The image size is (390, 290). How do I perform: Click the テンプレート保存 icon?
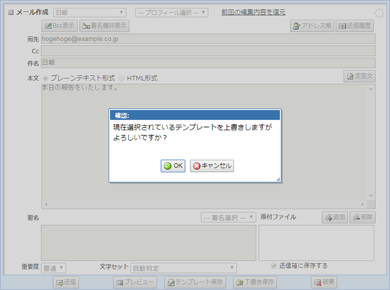(171, 283)
